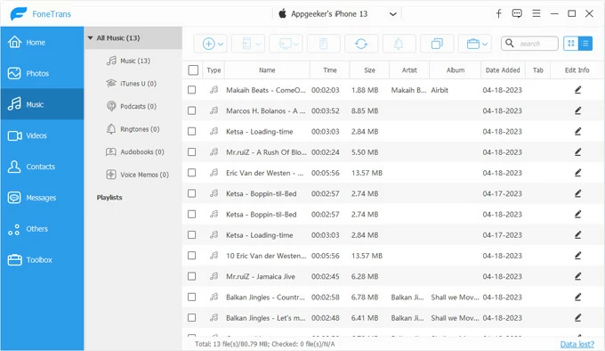Click the Data lost? link
The image size is (605, 351).
click(x=577, y=344)
